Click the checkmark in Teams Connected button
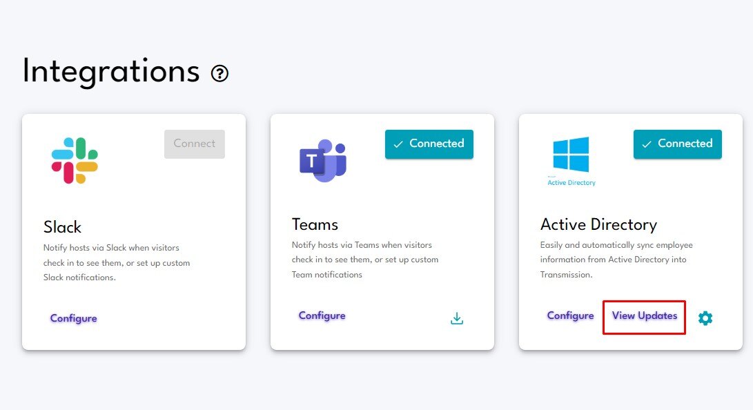 [398, 144]
